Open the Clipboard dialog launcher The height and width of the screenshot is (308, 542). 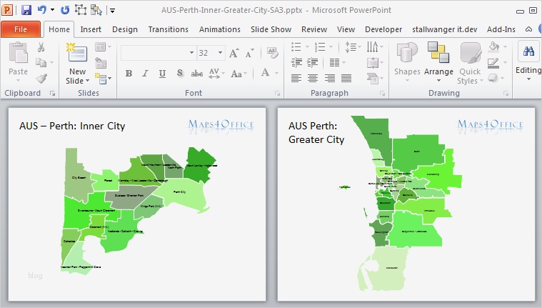coord(52,93)
